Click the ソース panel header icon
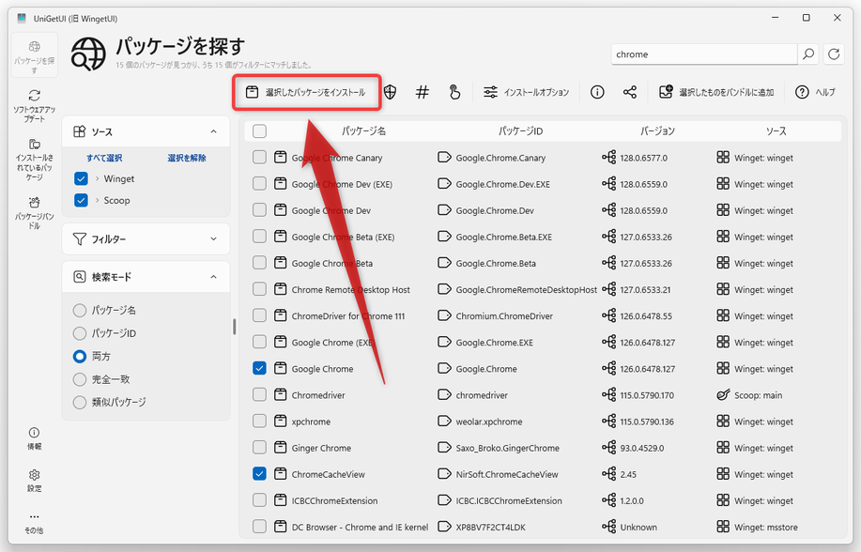The width and height of the screenshot is (861, 552). [x=80, y=131]
